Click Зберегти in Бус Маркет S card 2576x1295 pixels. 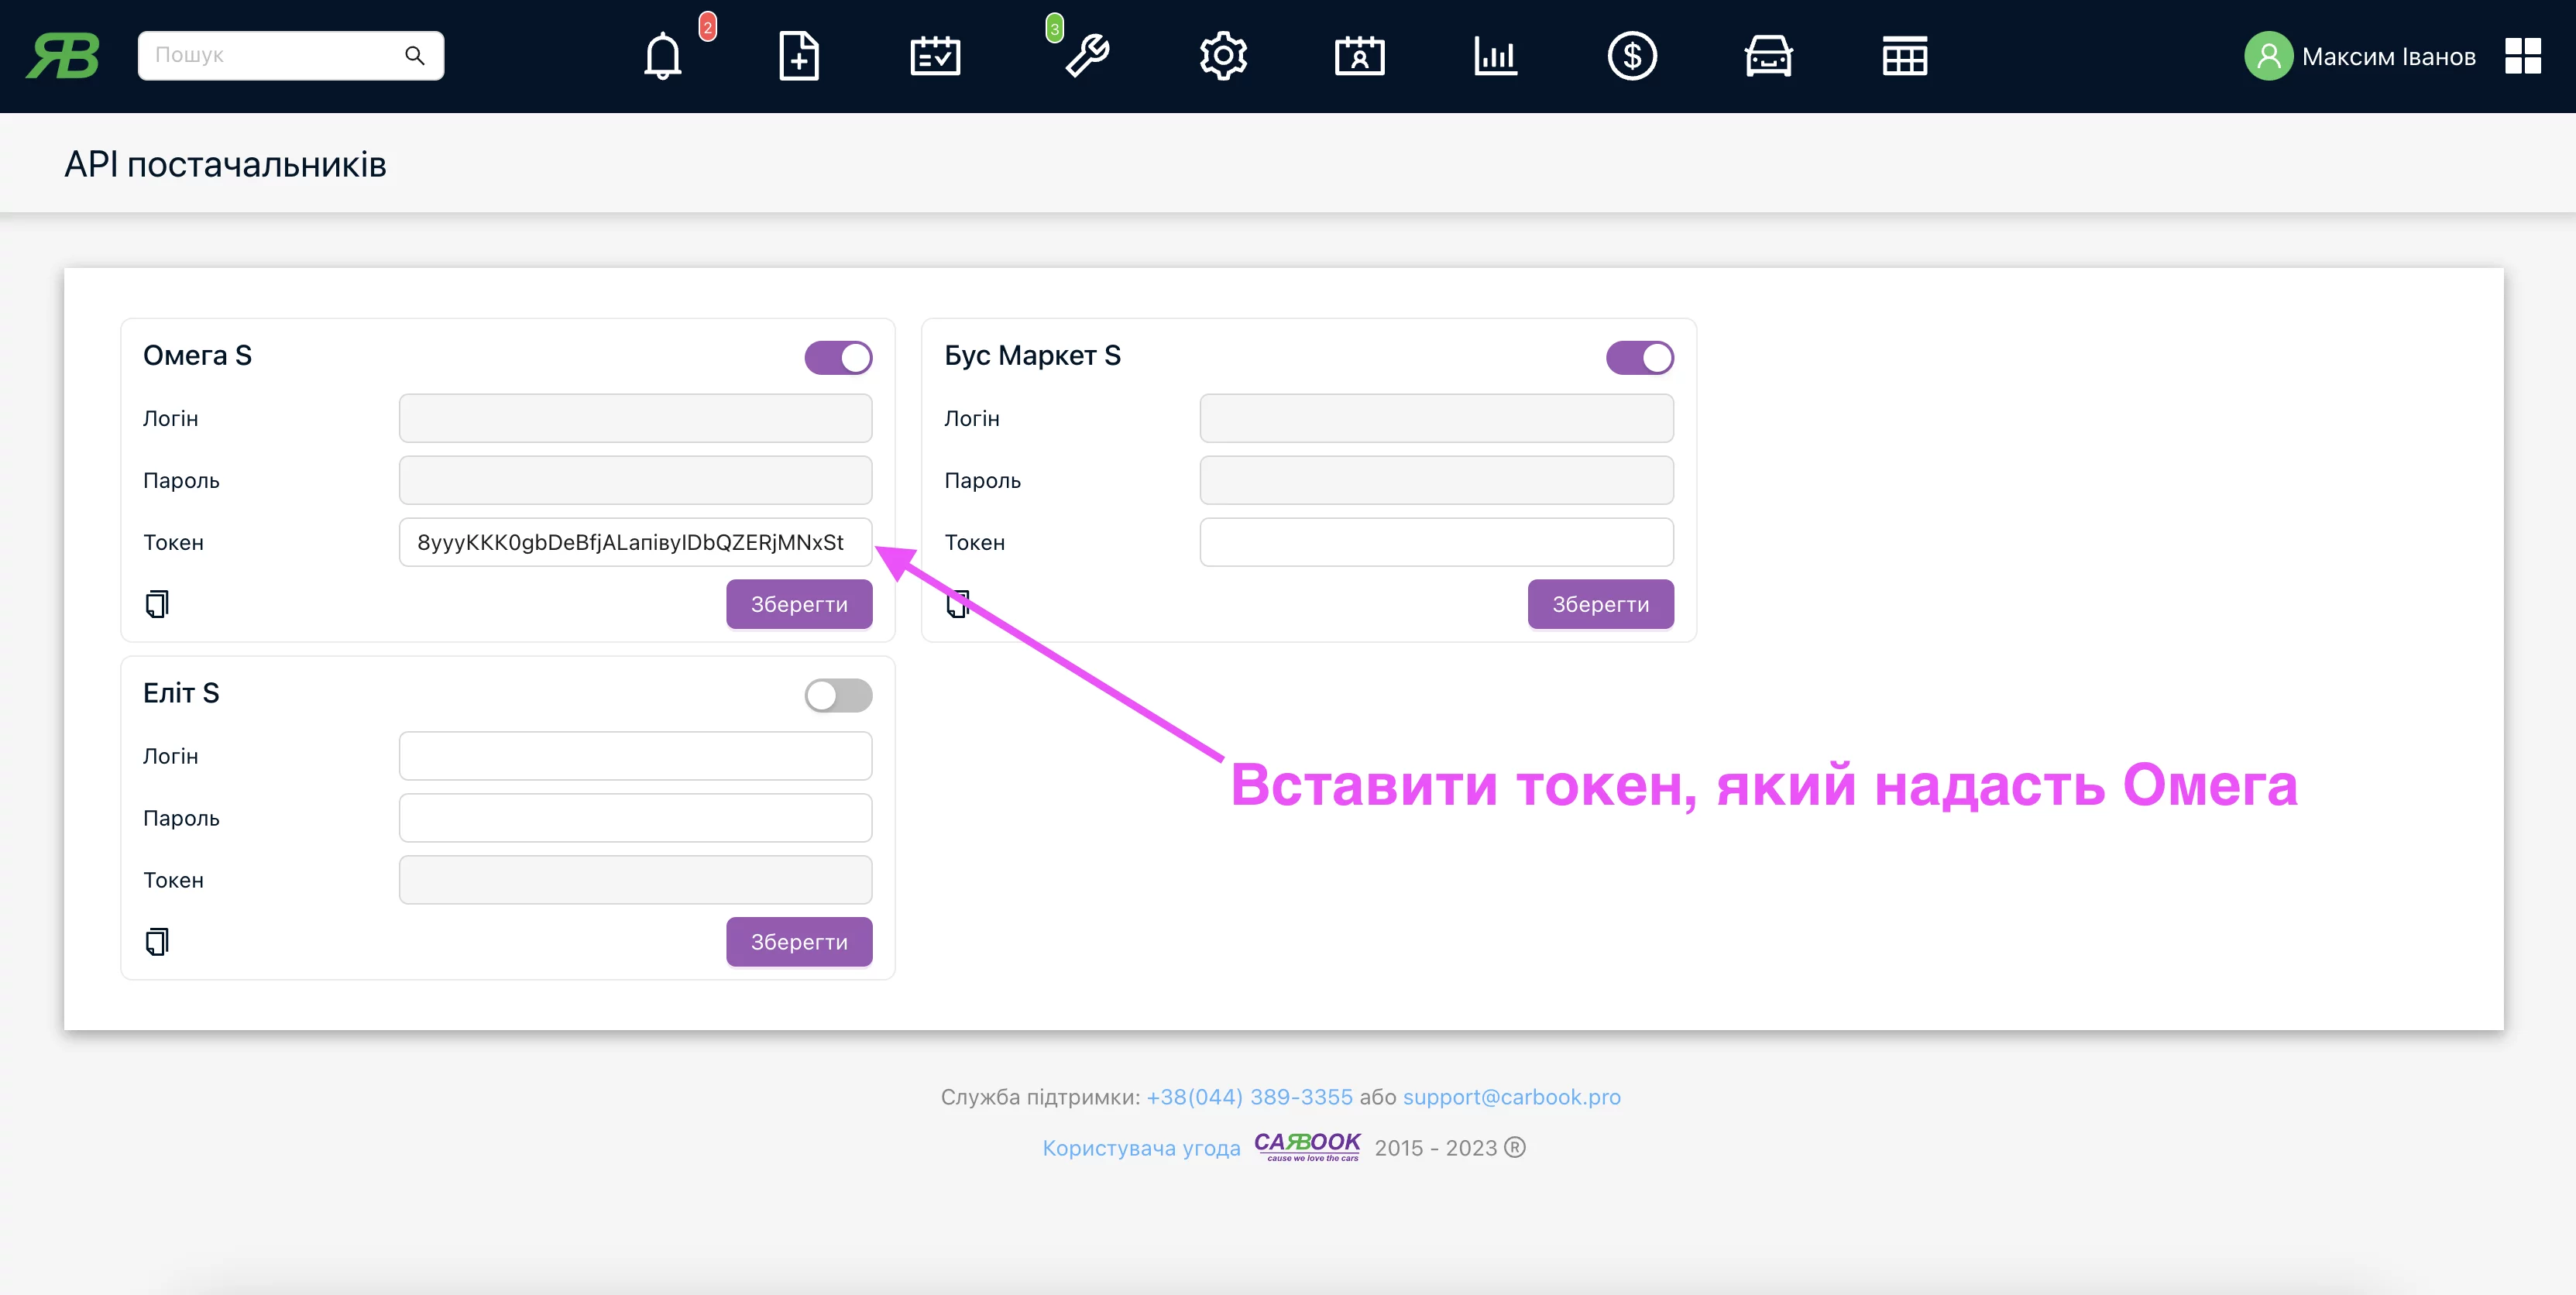coord(1599,604)
